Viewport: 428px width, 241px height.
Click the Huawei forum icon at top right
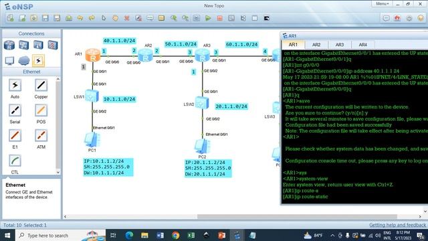[x=397, y=18]
